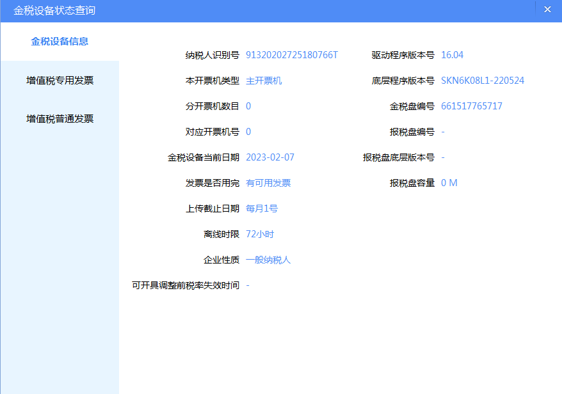Click the 一般纳税人 enterprise type
This screenshot has height=394, width=562.
pos(268,260)
